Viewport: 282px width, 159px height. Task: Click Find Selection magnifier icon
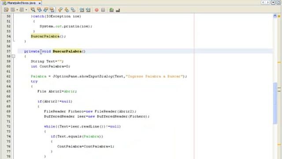point(33,10)
